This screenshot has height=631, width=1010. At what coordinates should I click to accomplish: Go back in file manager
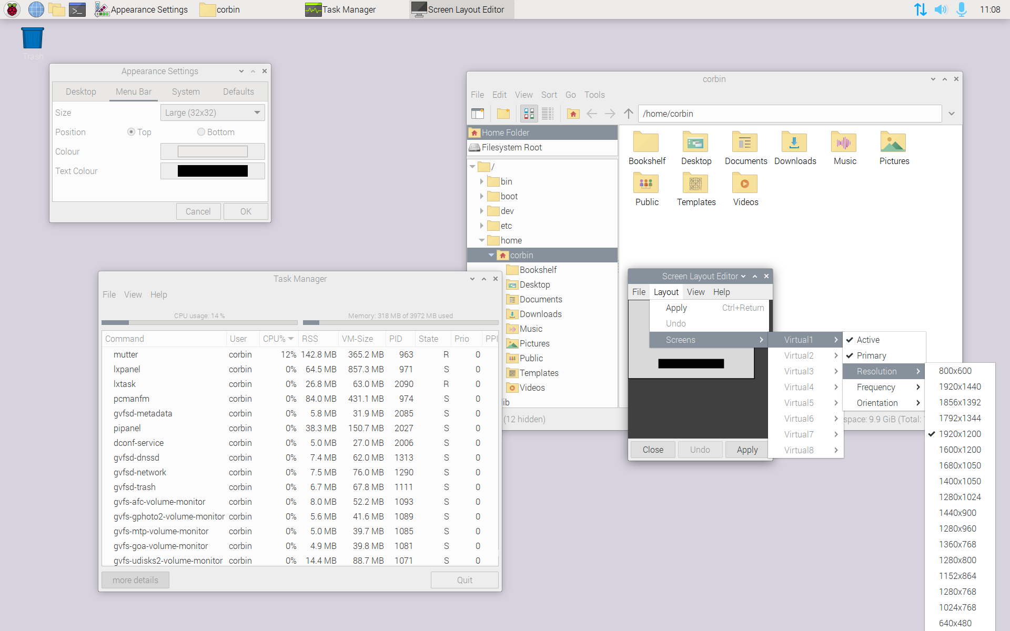pyautogui.click(x=592, y=114)
